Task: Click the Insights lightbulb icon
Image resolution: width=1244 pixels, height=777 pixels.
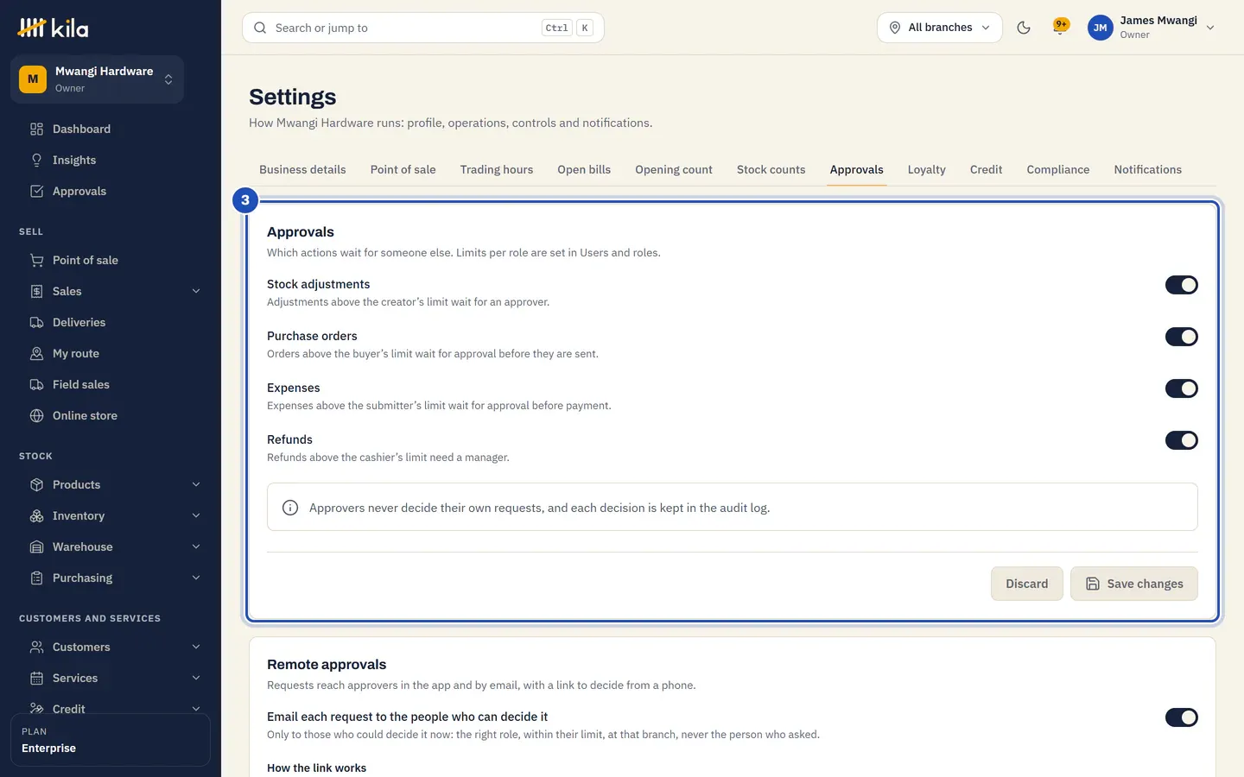Action: pos(36,161)
